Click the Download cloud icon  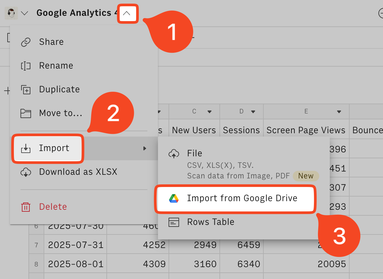(26, 172)
